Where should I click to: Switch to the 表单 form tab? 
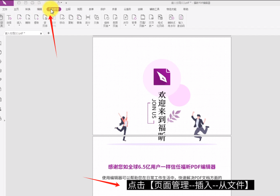coord(91,9)
